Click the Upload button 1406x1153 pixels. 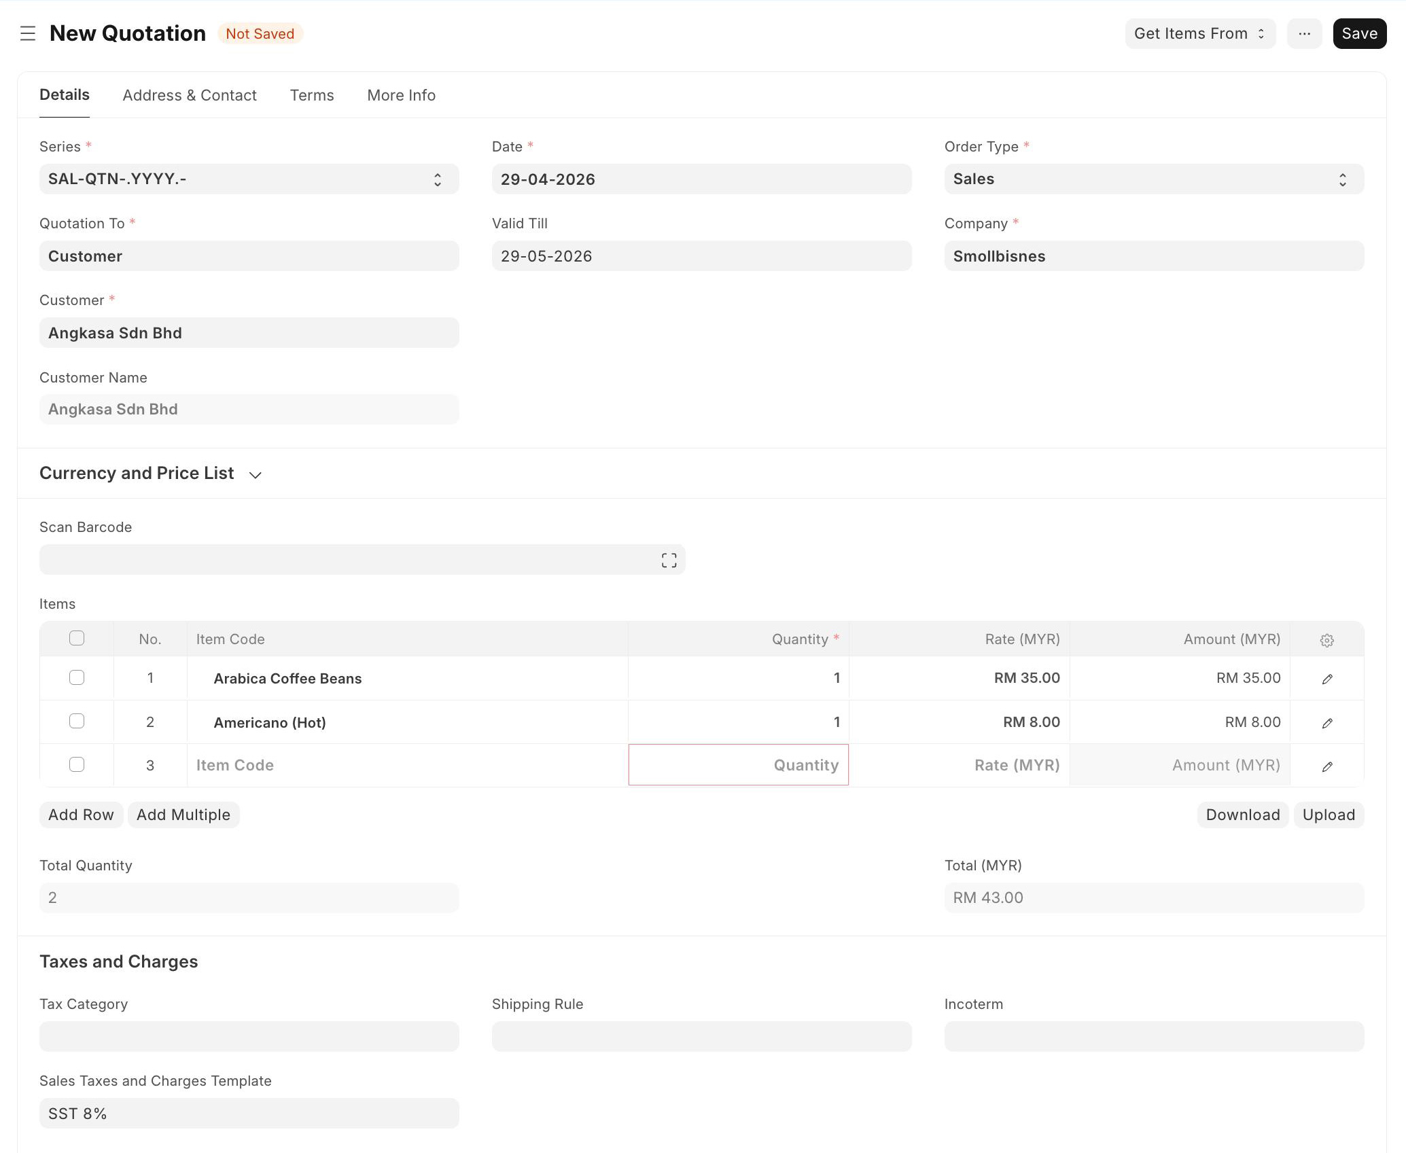pyautogui.click(x=1328, y=815)
